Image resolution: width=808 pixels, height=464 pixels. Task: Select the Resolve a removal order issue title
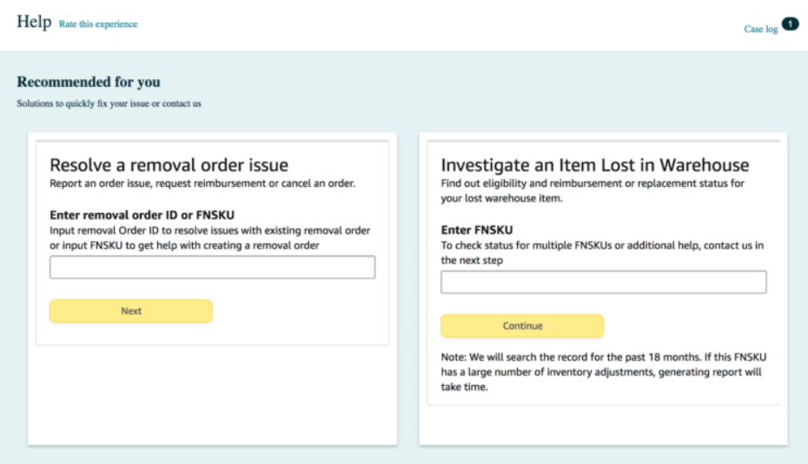(x=169, y=165)
